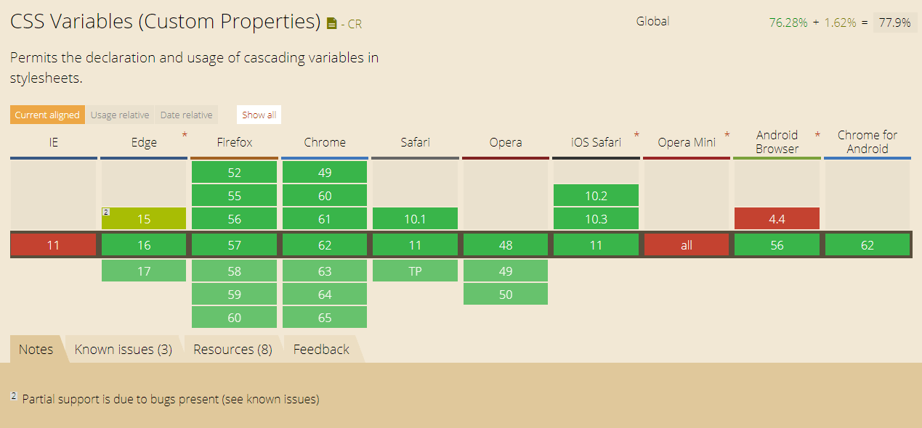Select the Current aligned view toggle
Screen dimensions: 922x428
[x=47, y=115]
